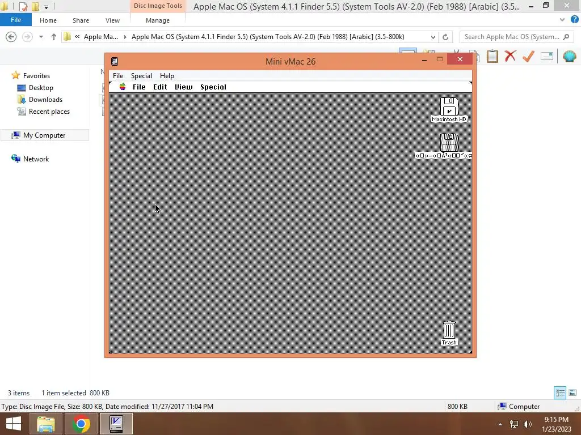581x435 pixels.
Task: Click the Mini vMac title bar icon
Action: (x=115, y=61)
